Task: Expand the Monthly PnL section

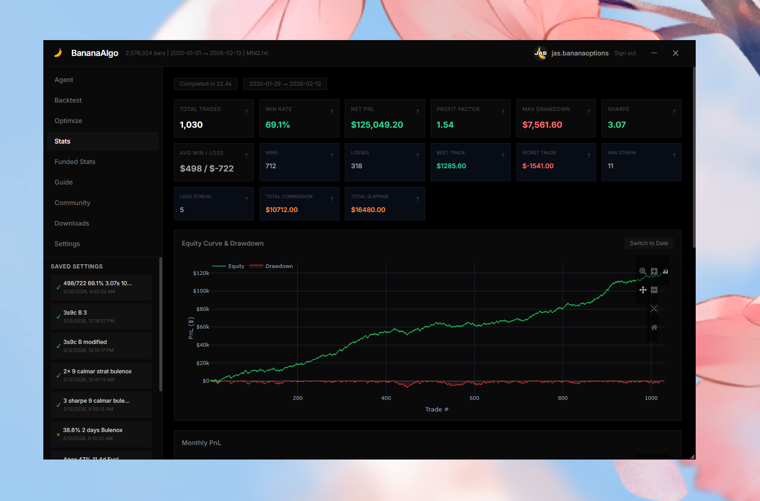Action: 201,443
